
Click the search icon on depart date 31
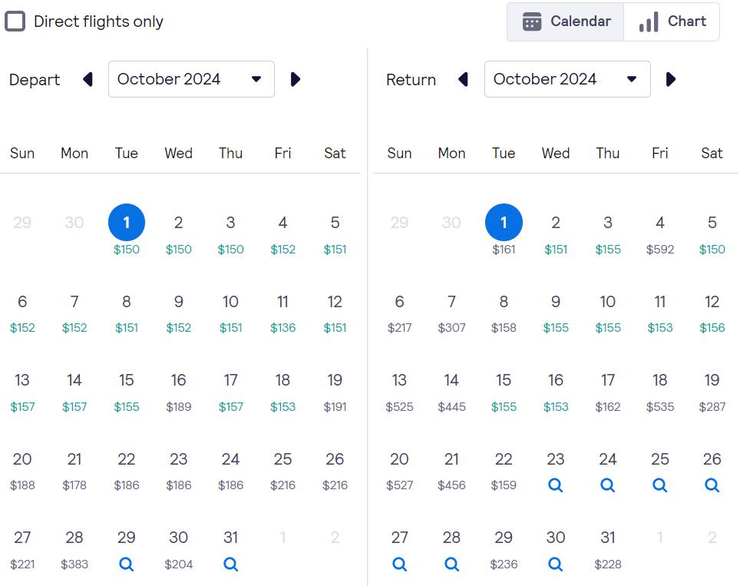[x=230, y=564]
